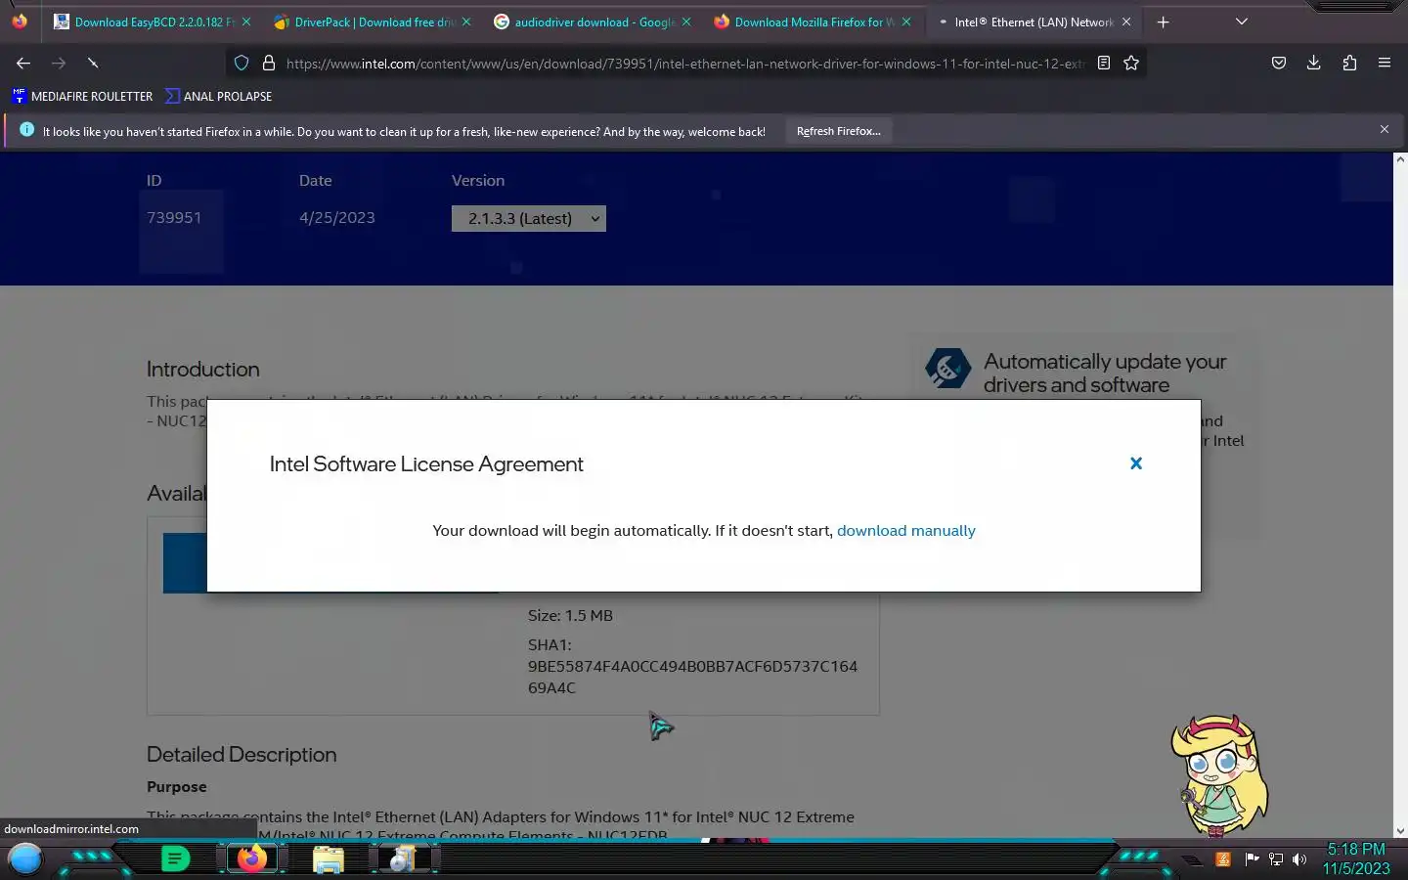Click the Firefox taskbar icon
The height and width of the screenshot is (880, 1408).
pyautogui.click(x=252, y=858)
